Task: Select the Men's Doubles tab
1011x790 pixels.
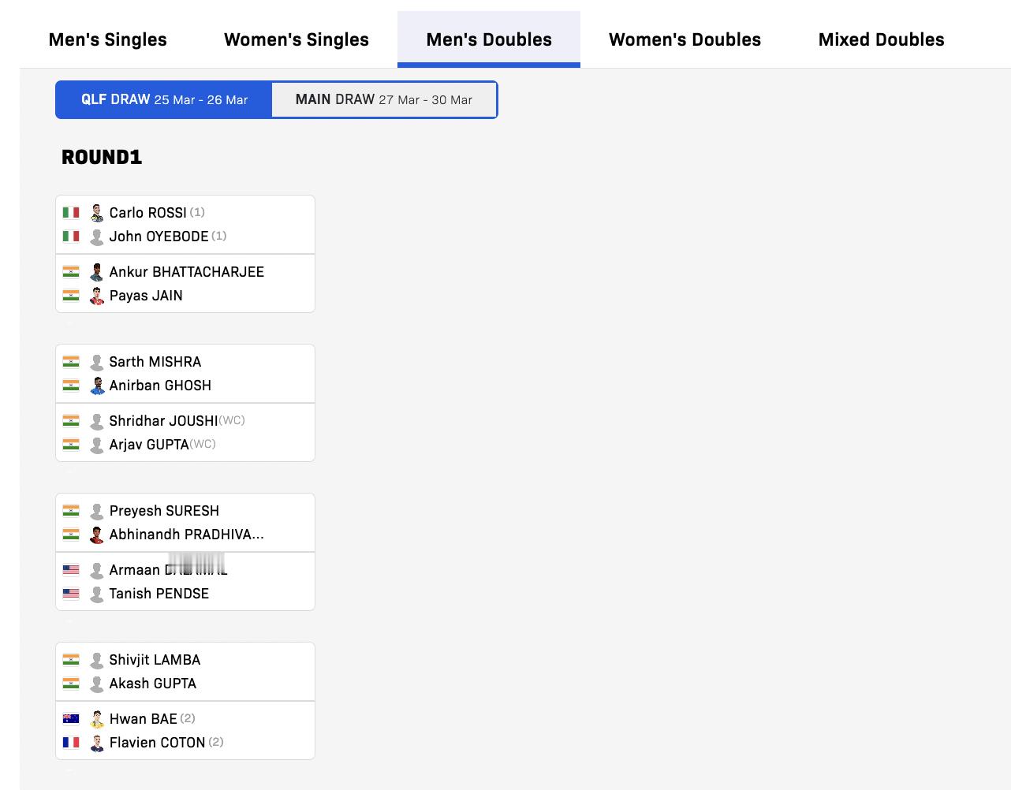Action: tap(489, 39)
